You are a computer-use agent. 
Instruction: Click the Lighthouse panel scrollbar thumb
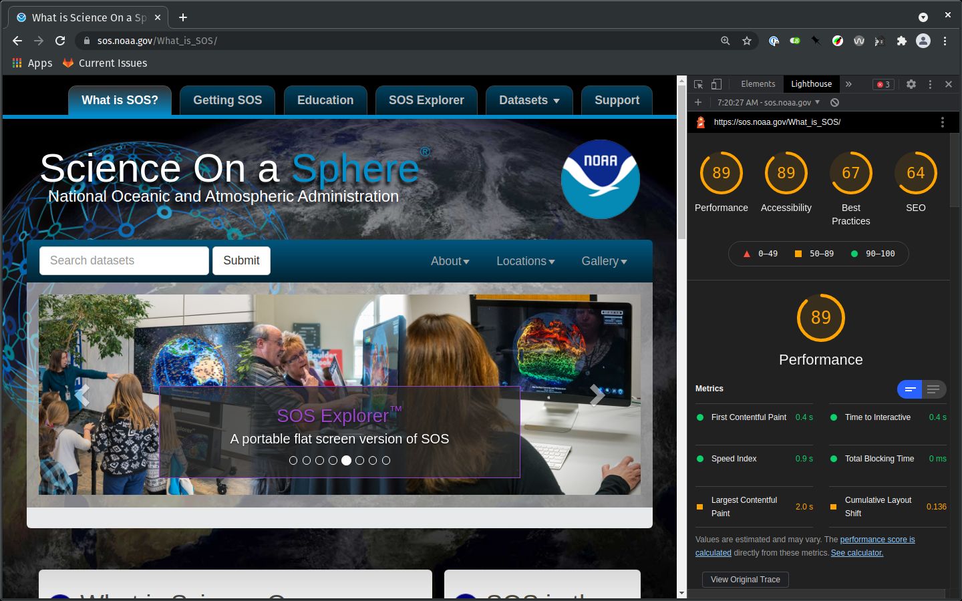point(954,170)
